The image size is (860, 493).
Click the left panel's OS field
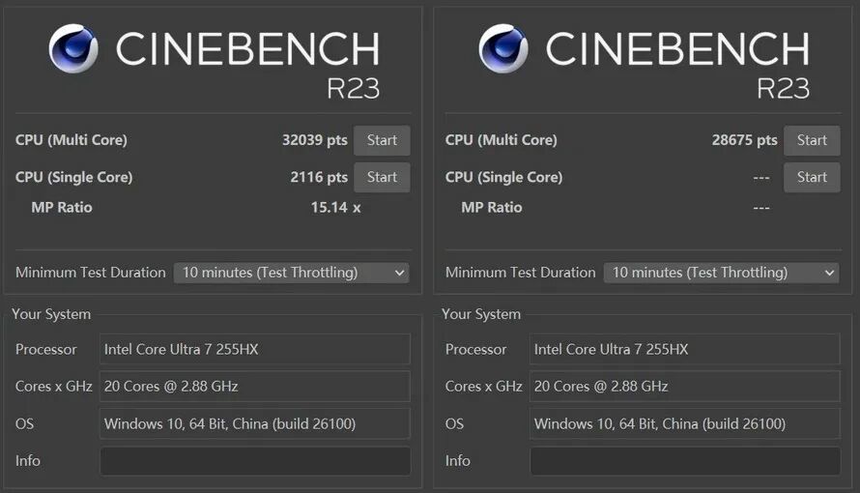pyautogui.click(x=255, y=423)
